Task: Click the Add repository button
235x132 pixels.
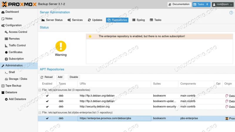Action: (x=60, y=77)
